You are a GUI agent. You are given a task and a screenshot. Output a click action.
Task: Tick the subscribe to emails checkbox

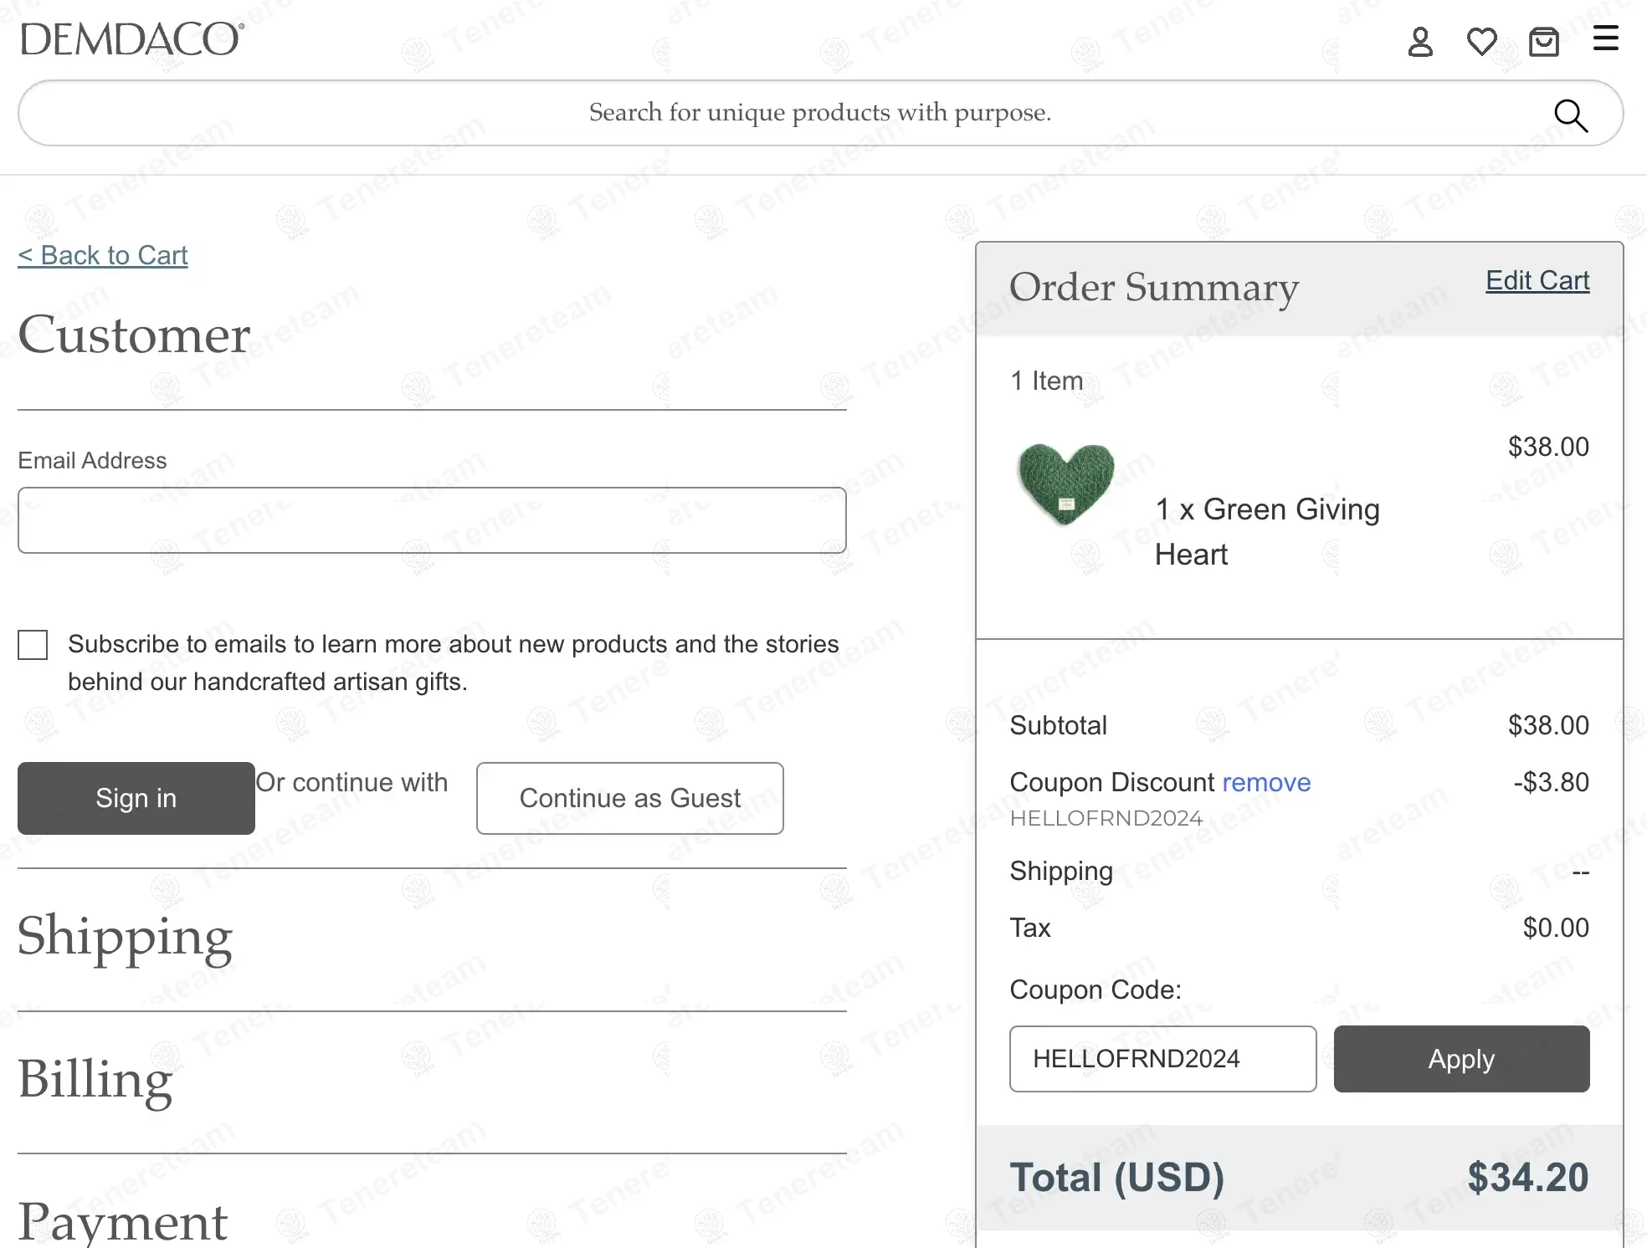tap(33, 645)
